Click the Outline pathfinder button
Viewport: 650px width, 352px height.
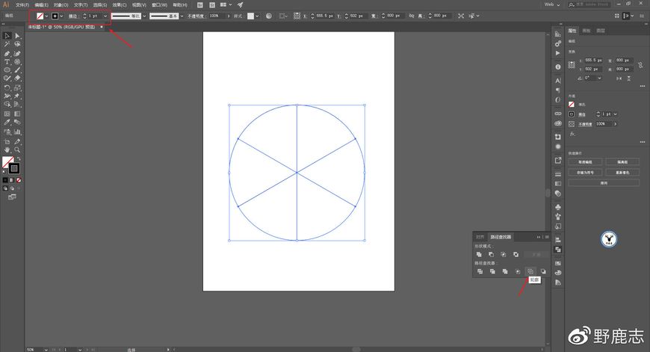530,271
